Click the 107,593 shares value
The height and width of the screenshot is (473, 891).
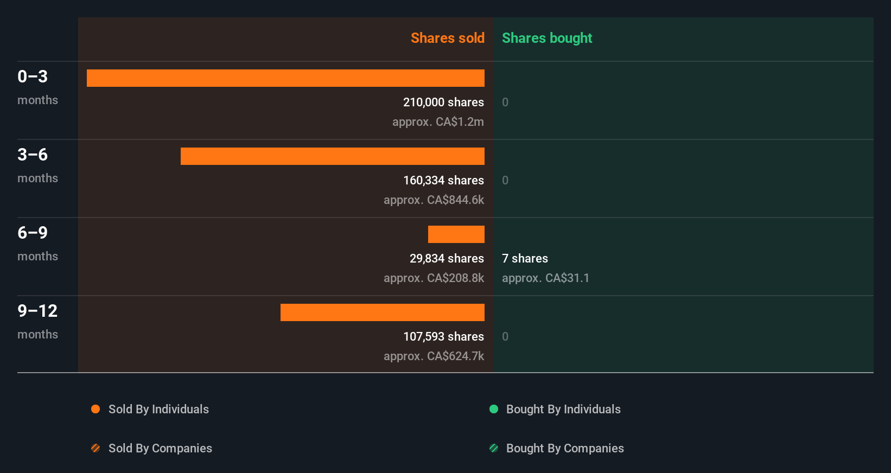tap(443, 336)
